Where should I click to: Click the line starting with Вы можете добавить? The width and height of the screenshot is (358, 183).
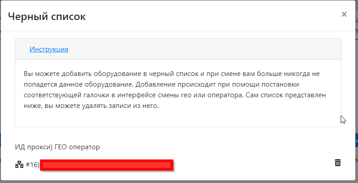171,73
